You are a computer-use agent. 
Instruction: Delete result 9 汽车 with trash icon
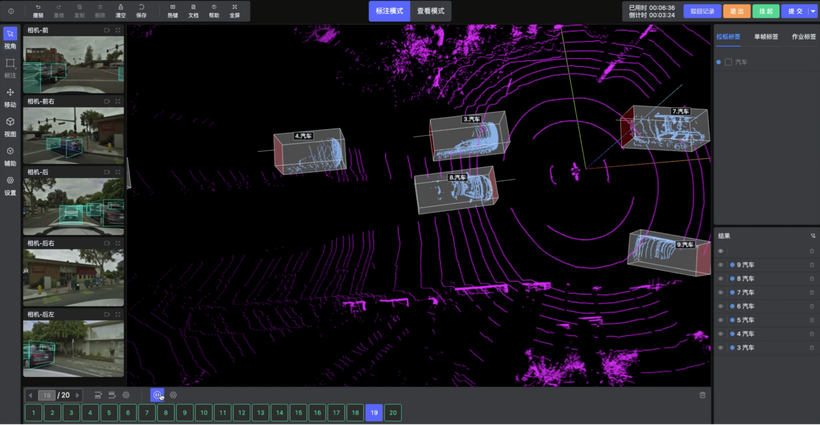coord(812,265)
